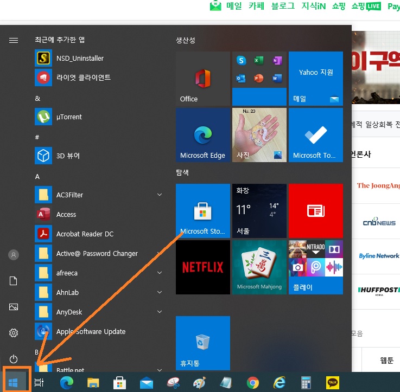
Task: Open Calculator from the taskbar
Action: tap(306, 383)
